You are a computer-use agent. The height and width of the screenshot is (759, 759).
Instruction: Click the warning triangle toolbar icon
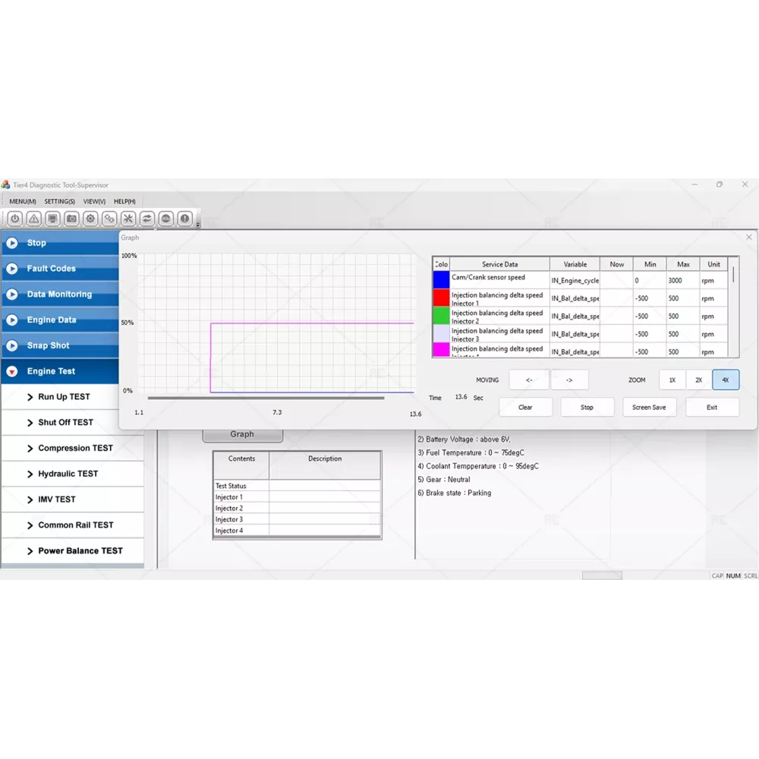34,219
